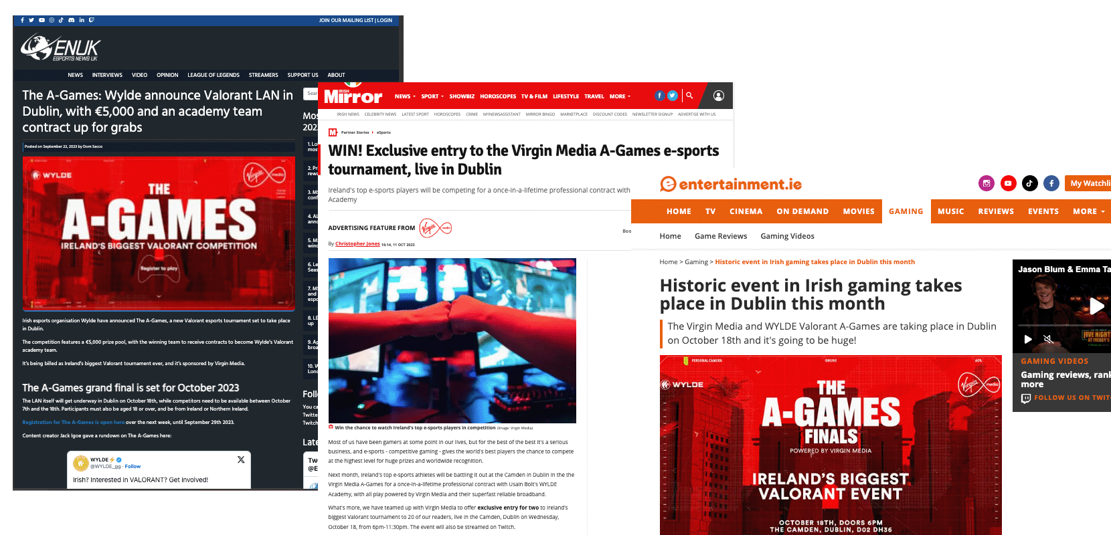Image resolution: width=1111 pixels, height=535 pixels.
Task: Open ENUK's Twitch icon in top bar
Action: [92, 20]
